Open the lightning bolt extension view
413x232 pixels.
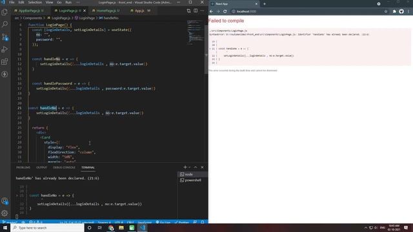pos(5,74)
